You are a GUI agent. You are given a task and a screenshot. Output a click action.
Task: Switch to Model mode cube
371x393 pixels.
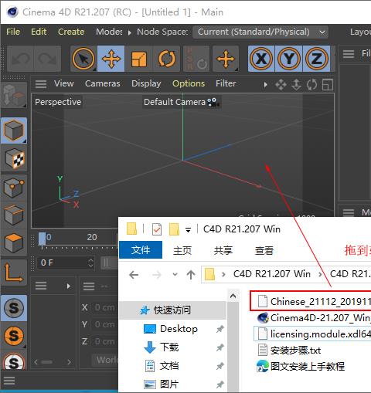pyautogui.click(x=14, y=130)
